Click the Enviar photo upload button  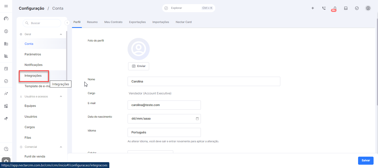tap(139, 66)
